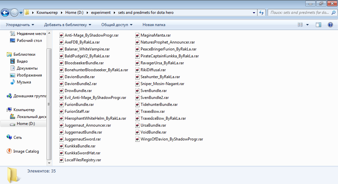Select the BaldPudgeV2_ByRakLa.rar archive icon
The height and width of the screenshot is (184, 338).
click(x=61, y=56)
